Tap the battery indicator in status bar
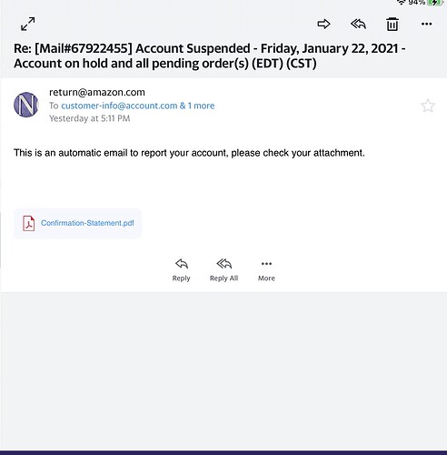The image size is (447, 455). coord(435,3)
